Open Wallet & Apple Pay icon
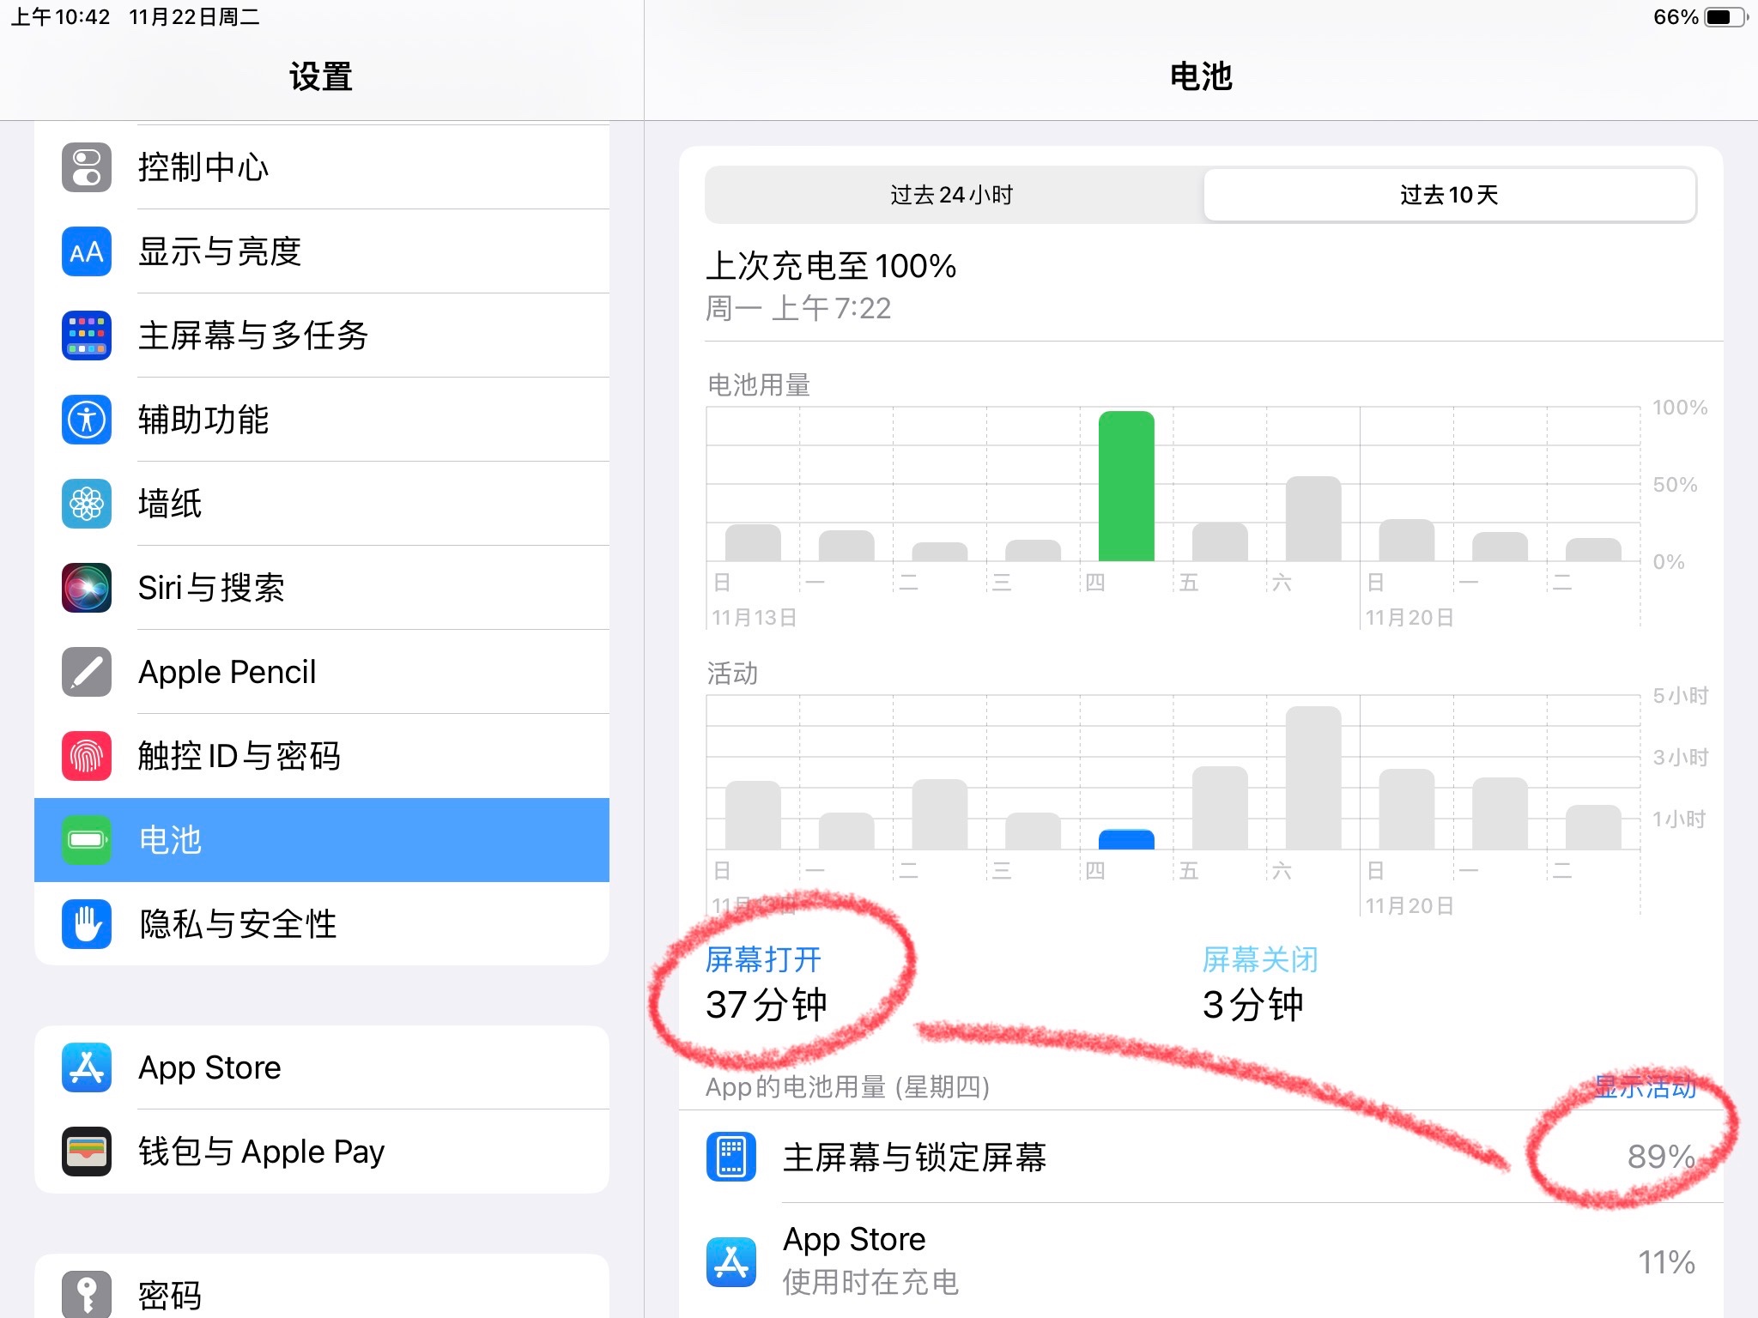The image size is (1758, 1318). pos(87,1152)
